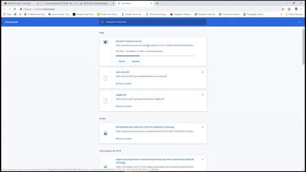Screen dimensions: 306x172
Task: Open the Template App Prom bookmark
Action: (84, 14)
